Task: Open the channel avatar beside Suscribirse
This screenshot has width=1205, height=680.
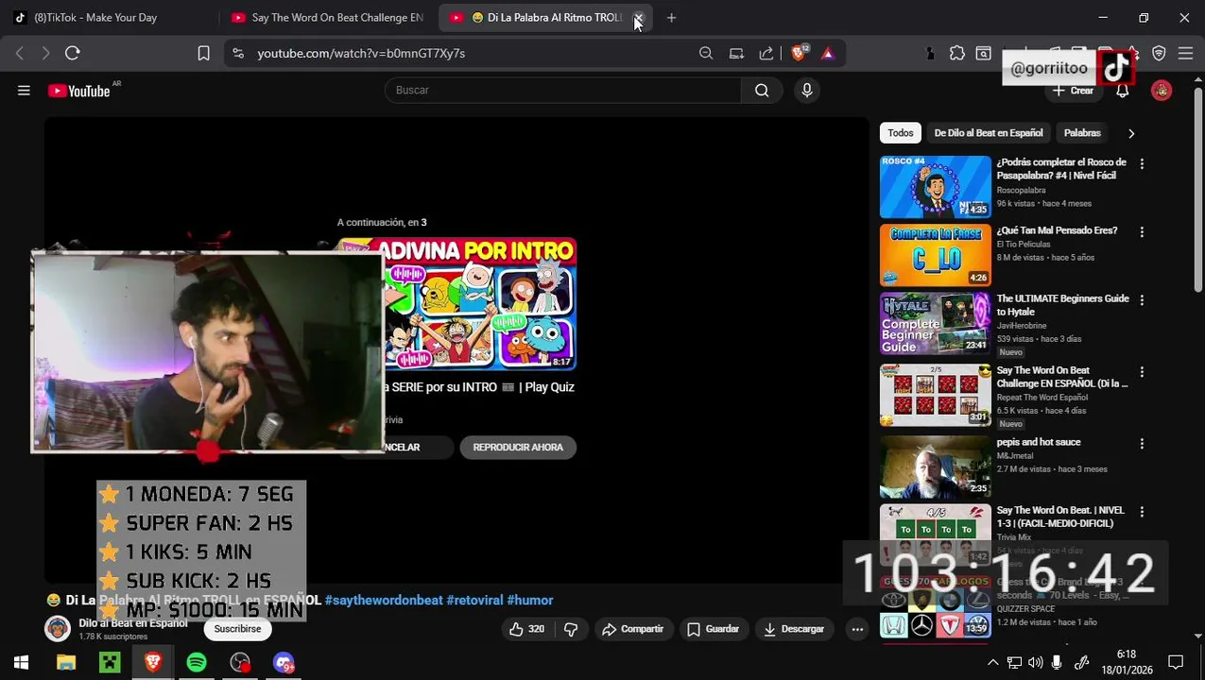Action: point(58,629)
